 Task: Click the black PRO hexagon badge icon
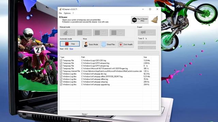pos(134,20)
